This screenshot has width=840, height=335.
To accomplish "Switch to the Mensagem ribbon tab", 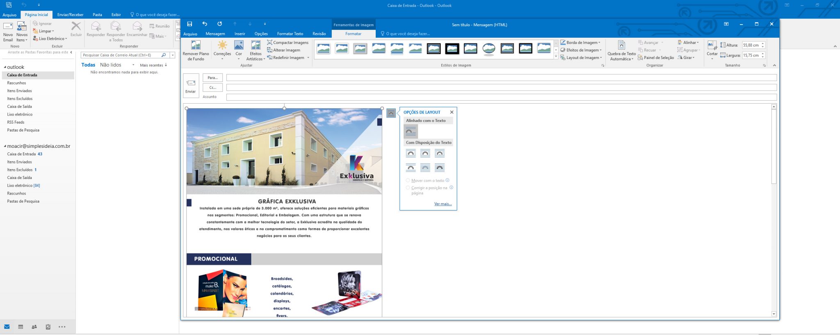I will [x=215, y=34].
